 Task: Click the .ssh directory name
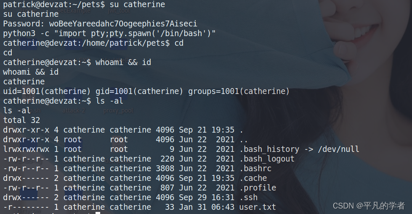pos(249,198)
